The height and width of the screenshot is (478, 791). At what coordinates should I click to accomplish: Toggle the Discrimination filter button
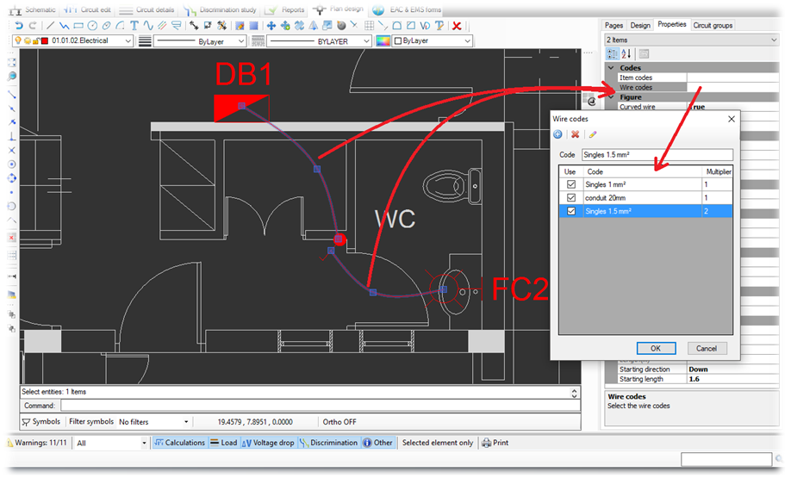(328, 443)
